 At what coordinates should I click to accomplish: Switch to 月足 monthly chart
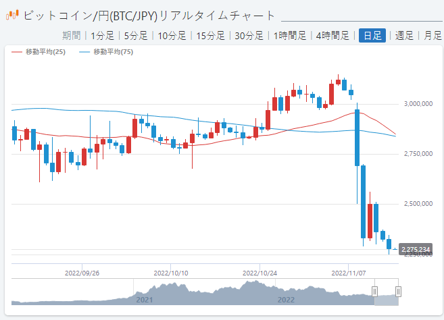[433, 36]
